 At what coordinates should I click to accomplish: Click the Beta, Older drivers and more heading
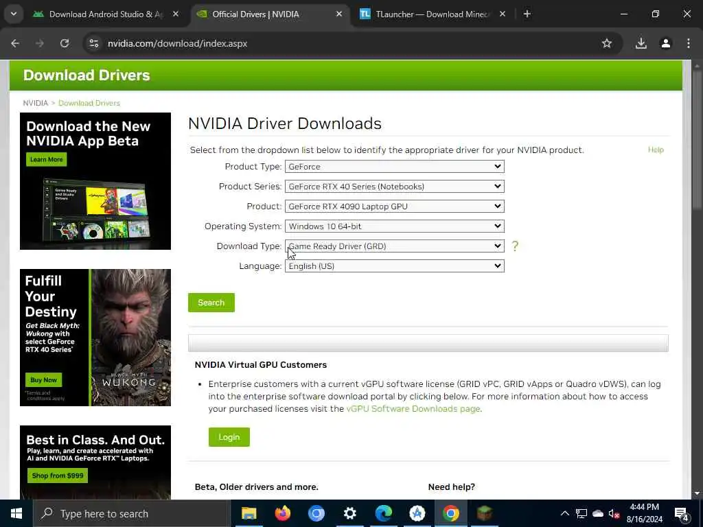point(257,487)
